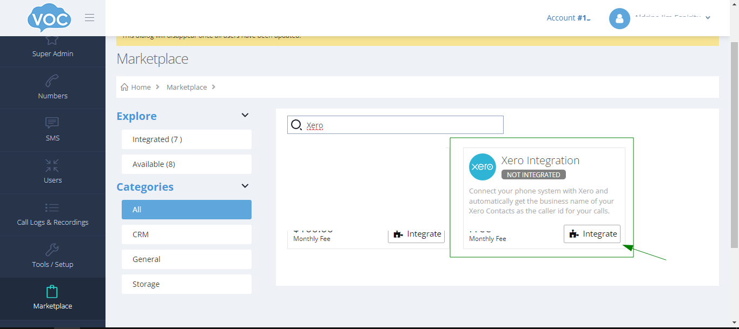Click the Marketplace clipboard icon

click(x=52, y=292)
